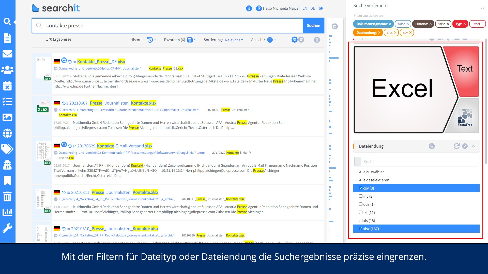Open the globe web section in sidebar

coord(7,133)
